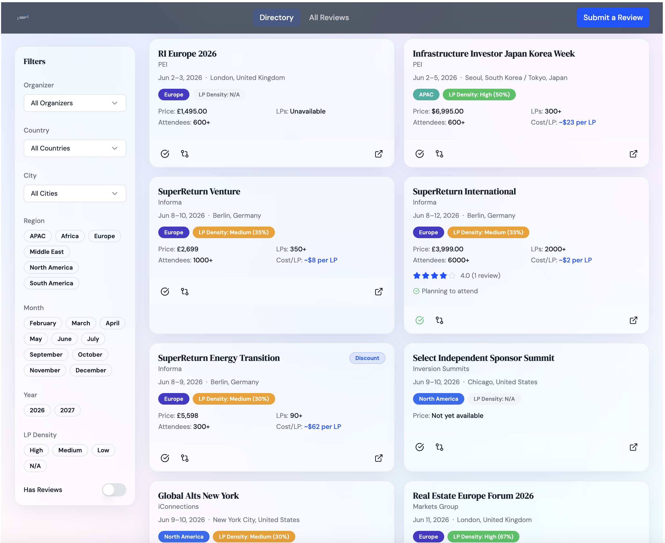Click the site logo in the header

click(23, 18)
